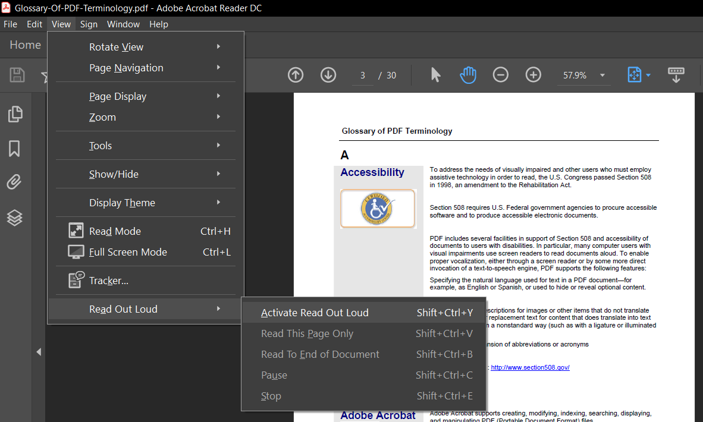
Task: Select the arrow selection tool
Action: pyautogui.click(x=435, y=74)
